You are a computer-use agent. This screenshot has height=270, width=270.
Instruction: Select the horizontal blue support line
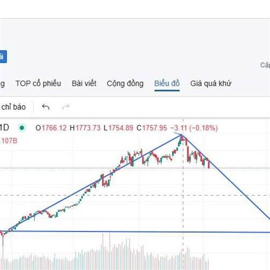(x=135, y=232)
